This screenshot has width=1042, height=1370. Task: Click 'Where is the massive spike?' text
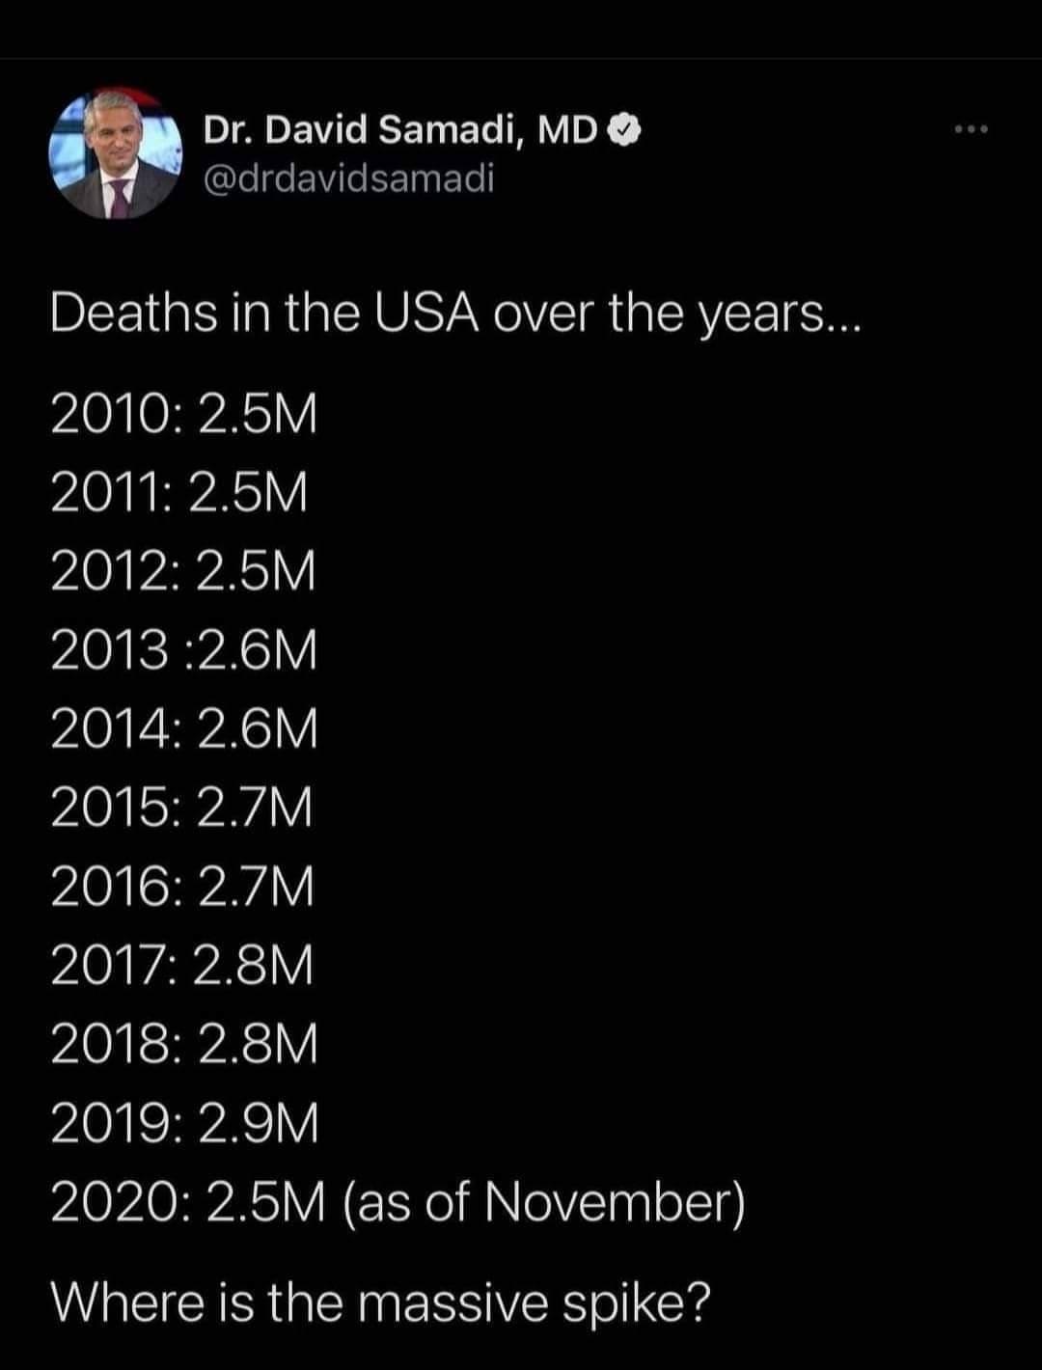tap(380, 1303)
